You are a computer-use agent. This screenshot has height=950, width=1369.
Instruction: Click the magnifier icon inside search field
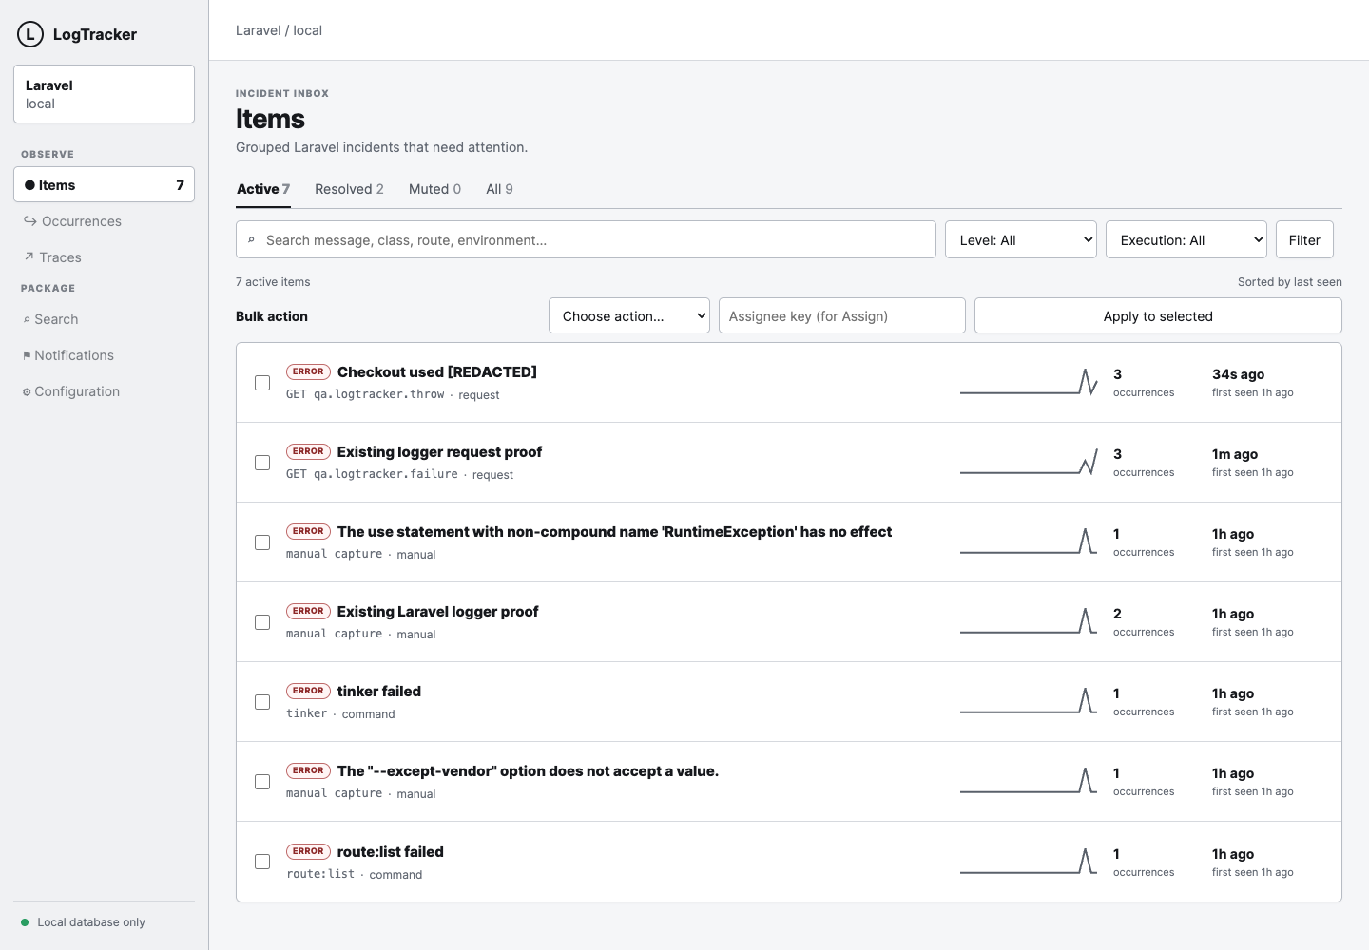[x=251, y=240]
